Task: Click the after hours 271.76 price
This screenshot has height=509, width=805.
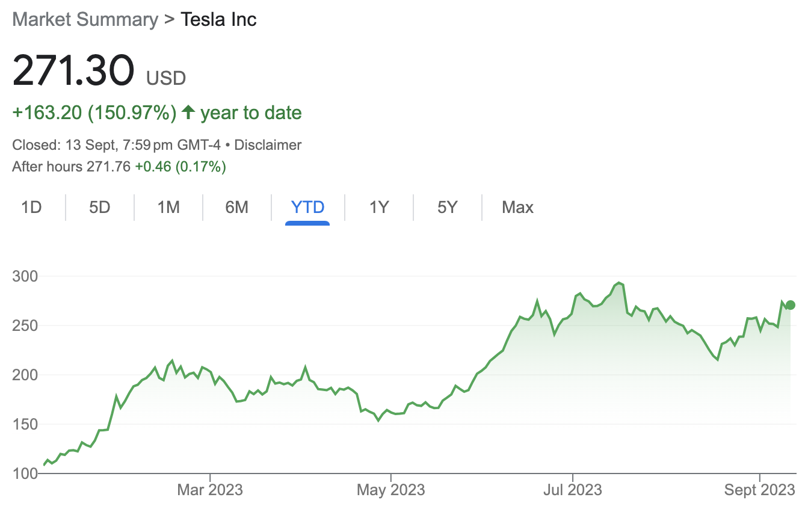Action: [108, 167]
